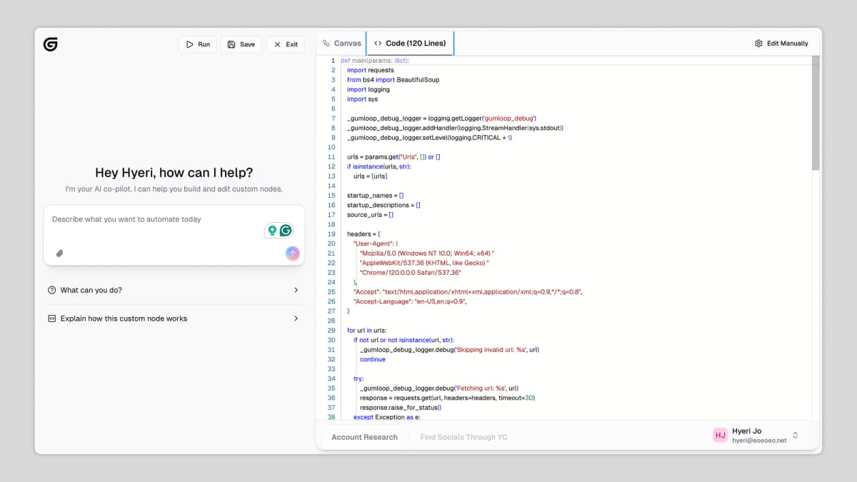Click code line 'startup_names = []'

[376, 195]
